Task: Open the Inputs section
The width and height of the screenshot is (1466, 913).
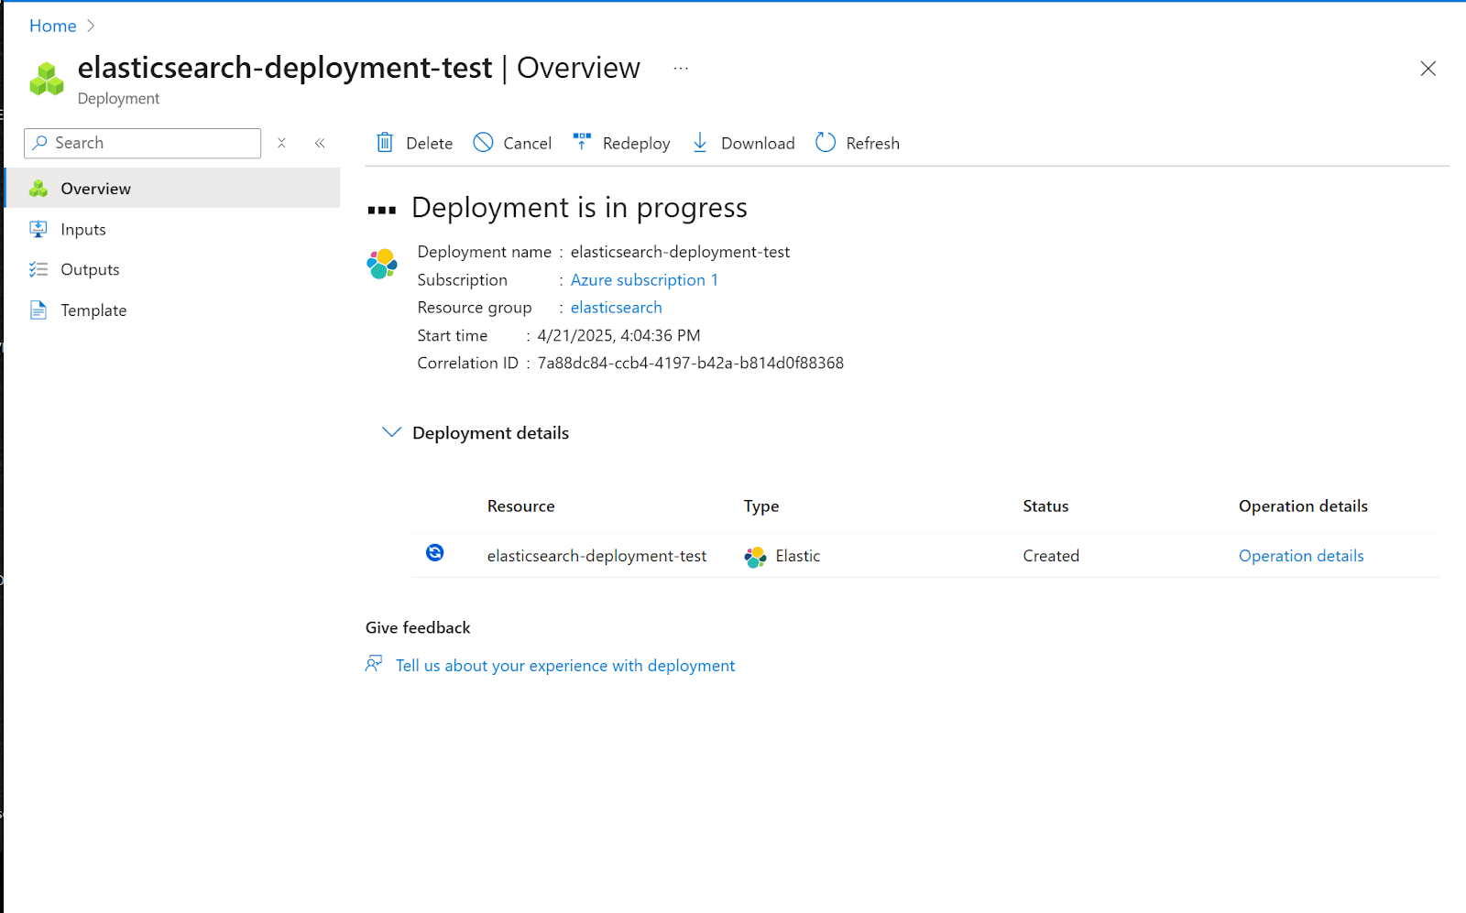Action: 82,229
